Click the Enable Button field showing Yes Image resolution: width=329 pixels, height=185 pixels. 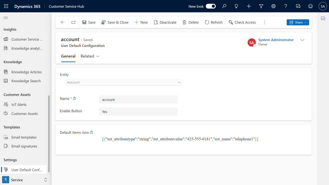[x=138, y=112]
